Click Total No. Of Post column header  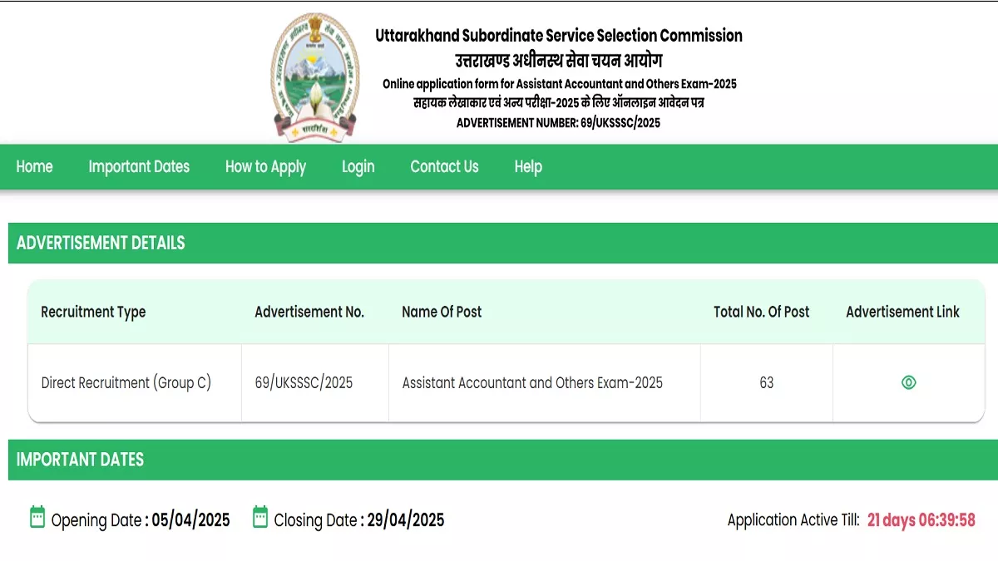point(761,312)
